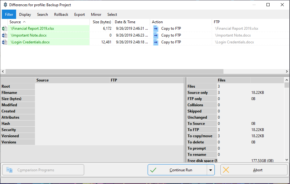Open the Select menu

[x=112, y=15]
